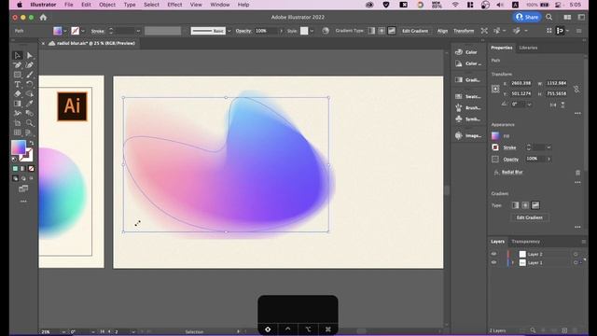Open brush definition Basic dropdown
Screen dimensions: 597x336
click(x=229, y=31)
